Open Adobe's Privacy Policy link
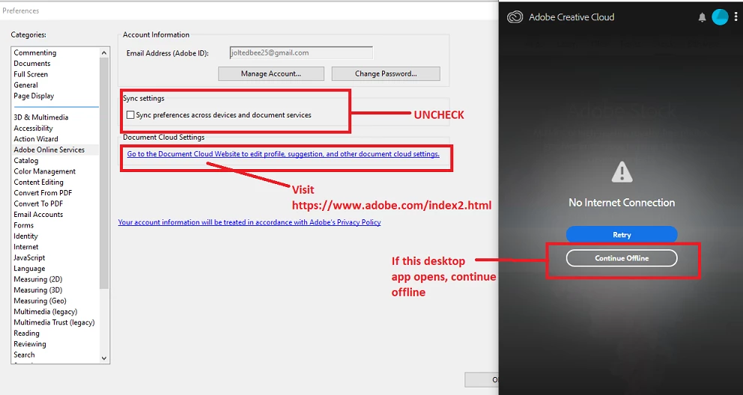This screenshot has height=395, width=743. [x=249, y=222]
